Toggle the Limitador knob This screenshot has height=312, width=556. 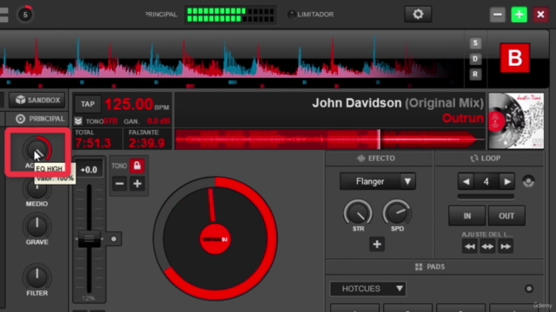pyautogui.click(x=292, y=15)
